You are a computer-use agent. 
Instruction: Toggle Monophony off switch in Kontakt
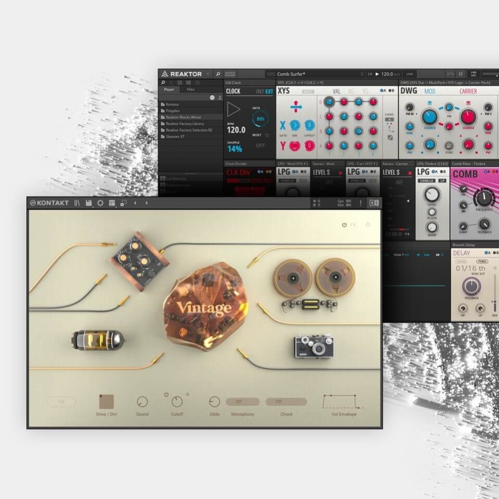tap(242, 401)
